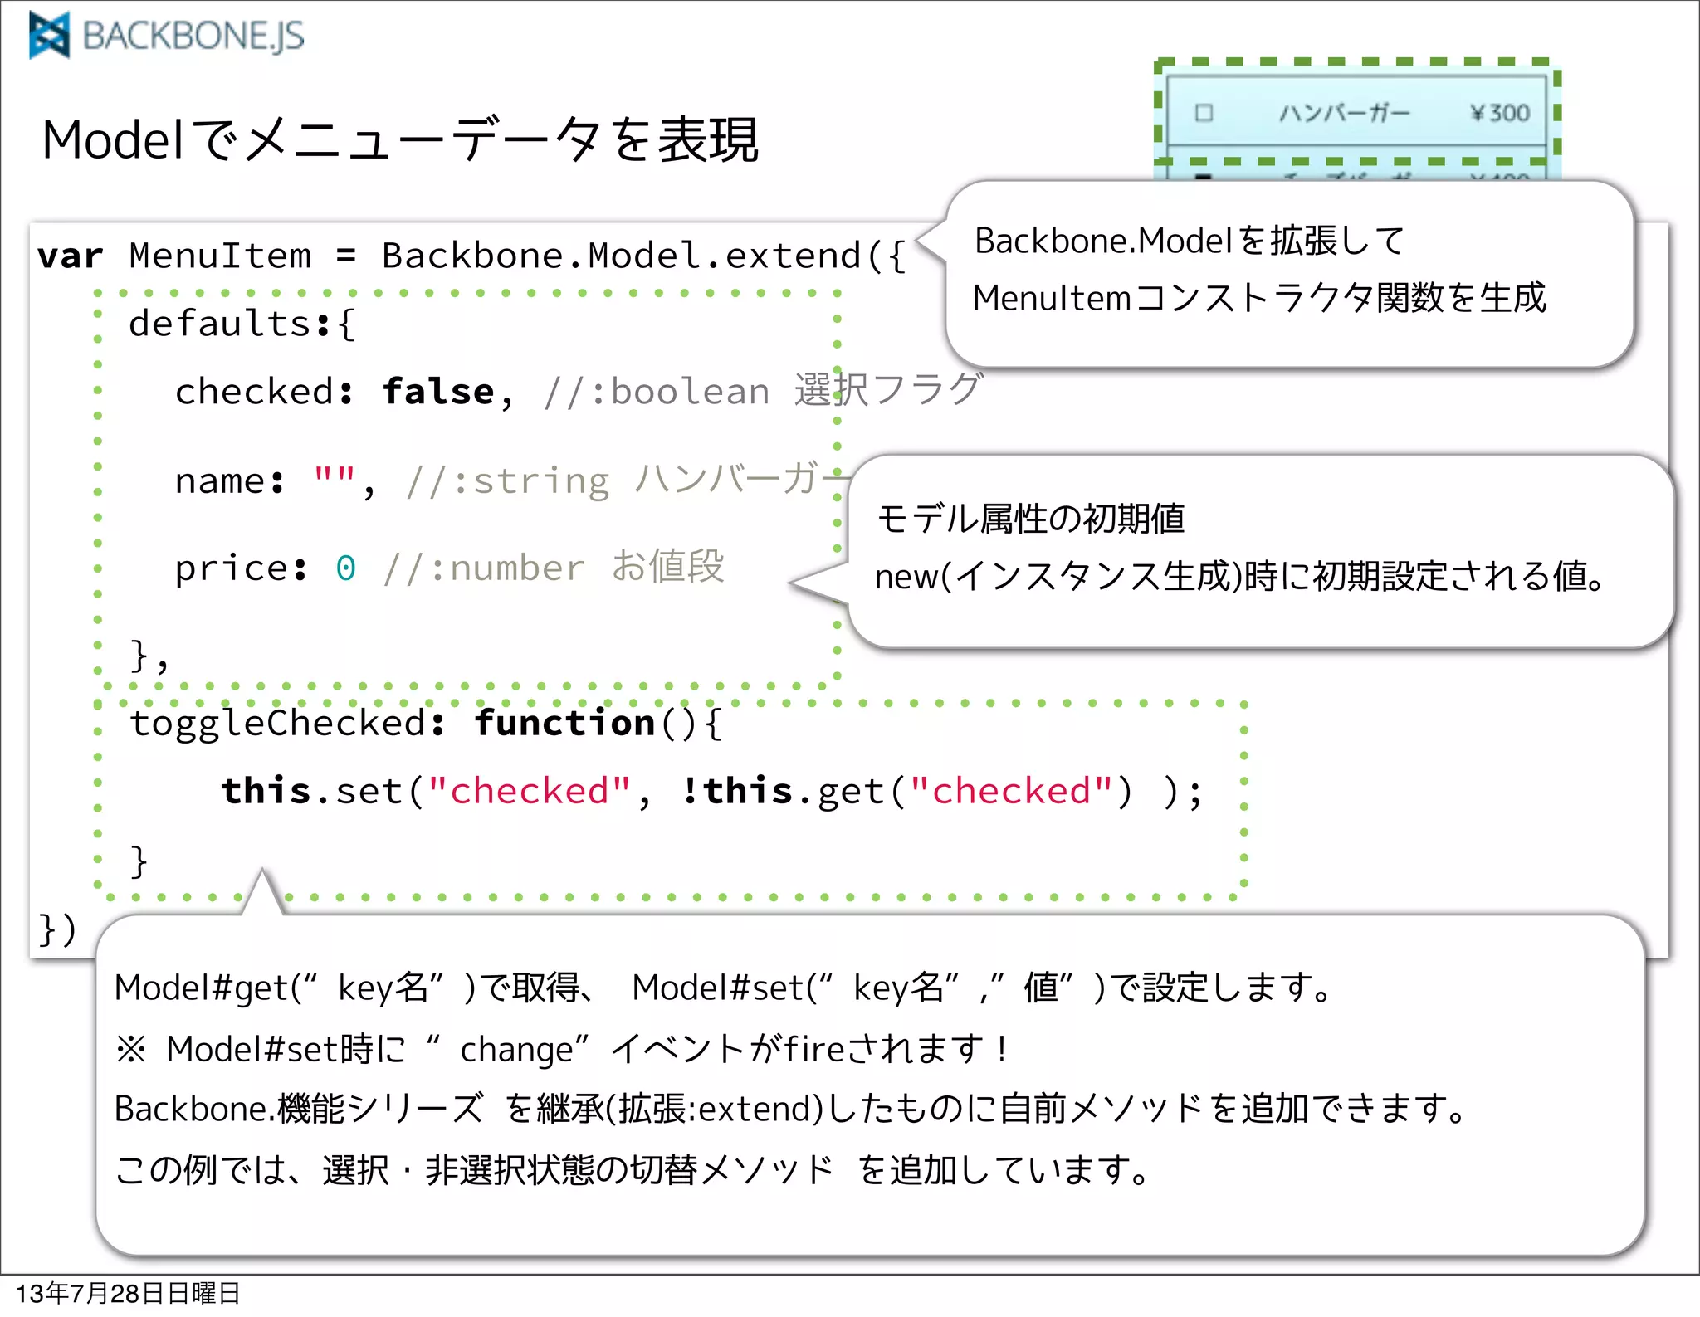This screenshot has height=1317, width=1700.
Task: Click the 'name: "",' code text
Action: (x=276, y=480)
